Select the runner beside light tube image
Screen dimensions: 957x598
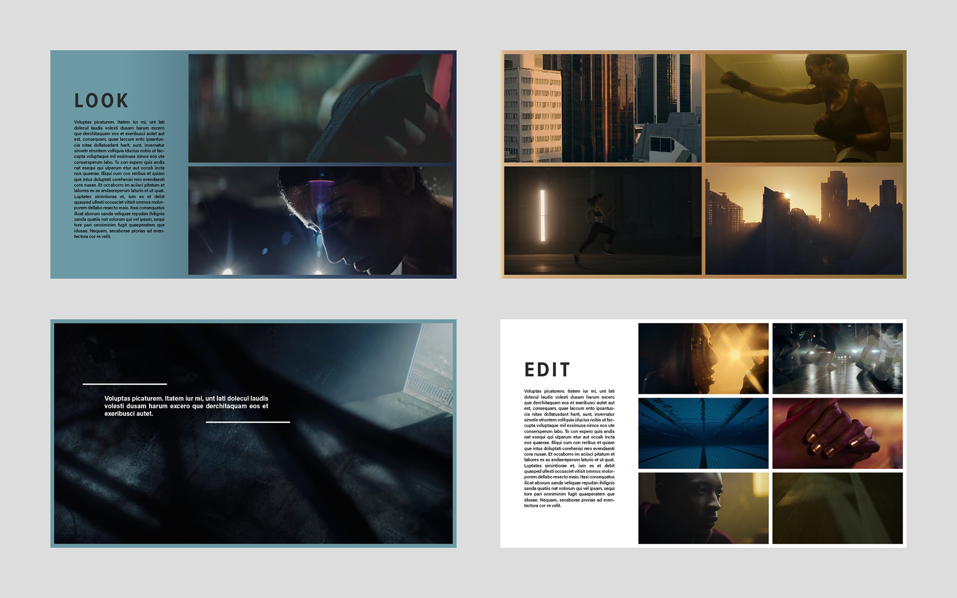tap(602, 220)
